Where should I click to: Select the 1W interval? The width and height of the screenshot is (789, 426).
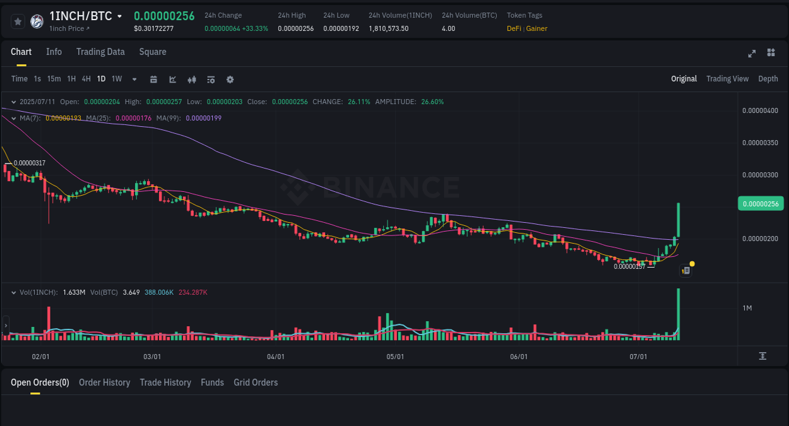pos(117,79)
